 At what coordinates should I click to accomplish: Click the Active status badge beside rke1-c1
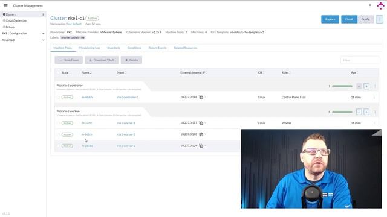[x=93, y=19]
